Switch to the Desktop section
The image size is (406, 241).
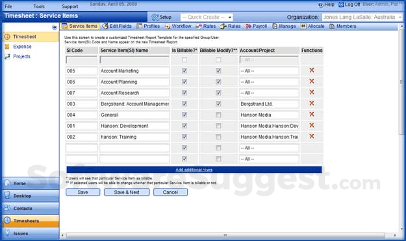coord(31,196)
